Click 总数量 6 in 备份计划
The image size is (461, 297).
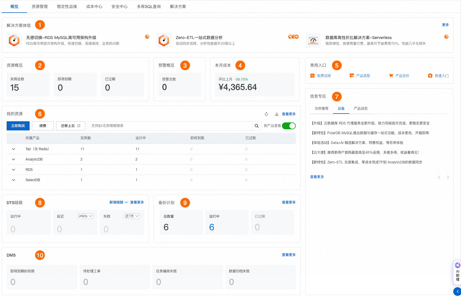point(181,222)
